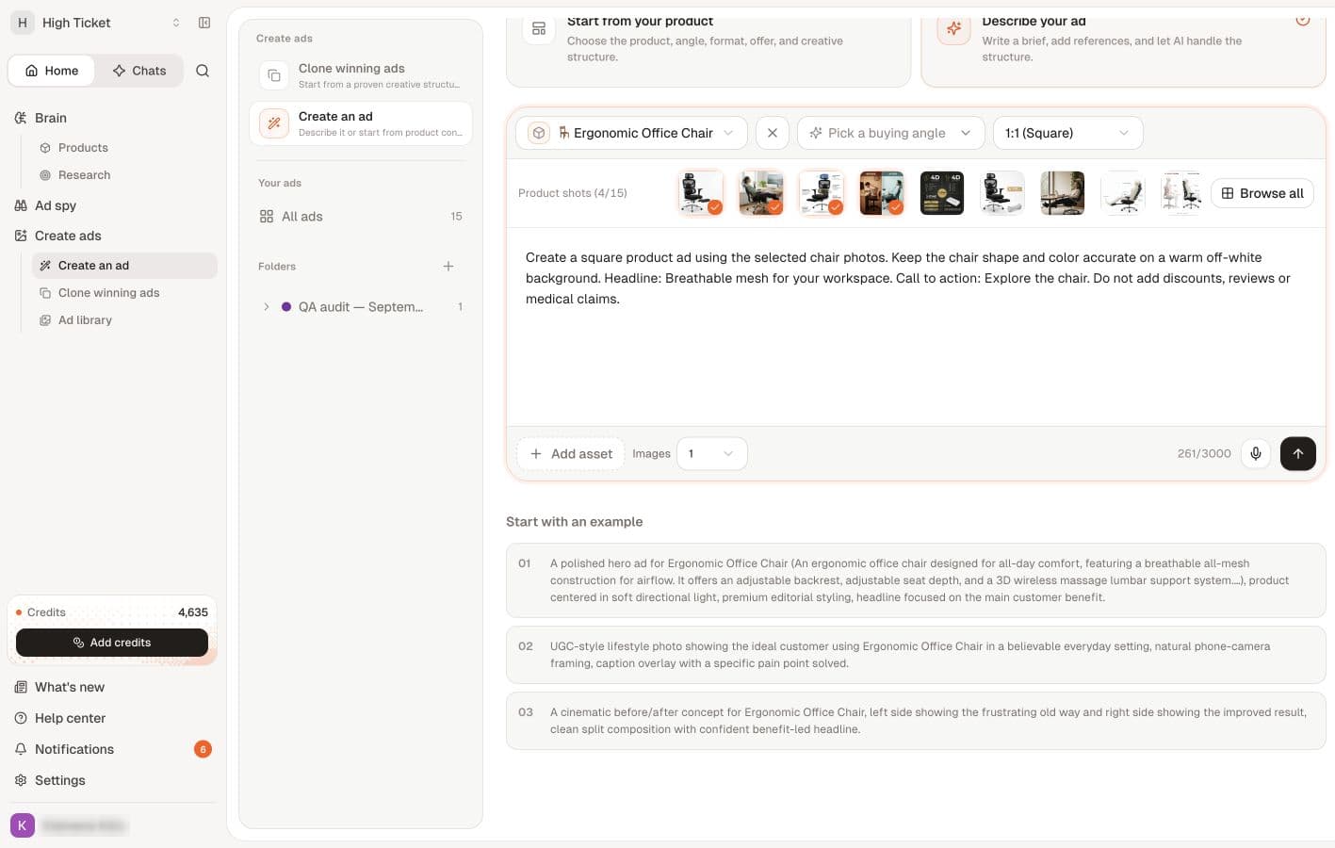Choose Clone winning ads card under Create ads panel

coord(361,75)
